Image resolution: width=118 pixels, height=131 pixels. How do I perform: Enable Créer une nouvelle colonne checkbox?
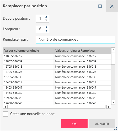tap(6, 114)
